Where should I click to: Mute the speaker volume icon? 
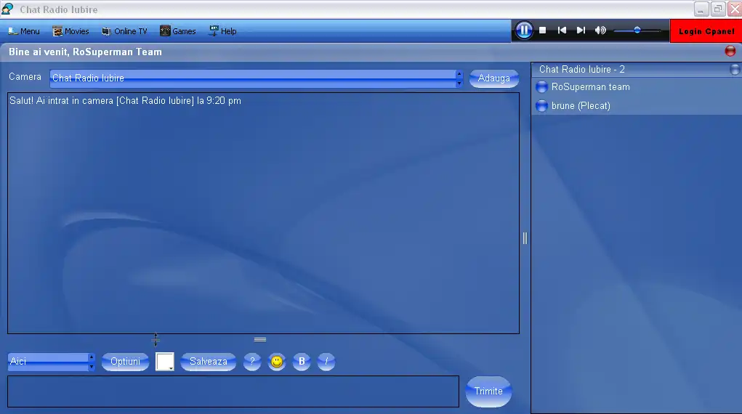(x=600, y=31)
